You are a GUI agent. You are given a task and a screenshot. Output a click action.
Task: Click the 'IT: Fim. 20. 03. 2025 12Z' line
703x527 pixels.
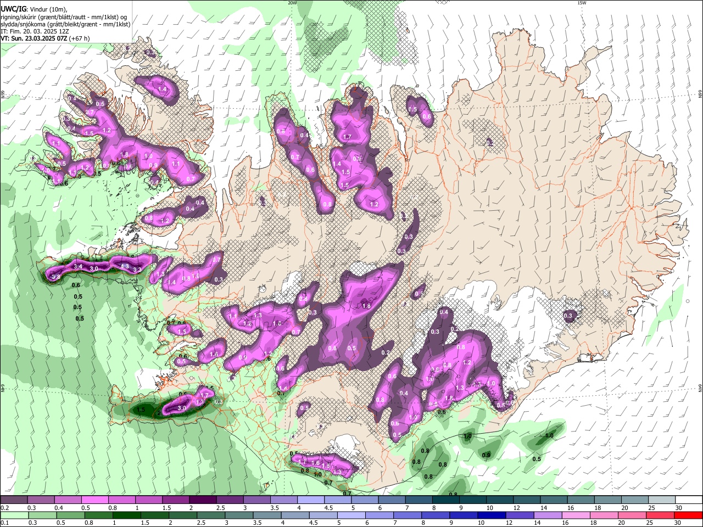pos(35,31)
